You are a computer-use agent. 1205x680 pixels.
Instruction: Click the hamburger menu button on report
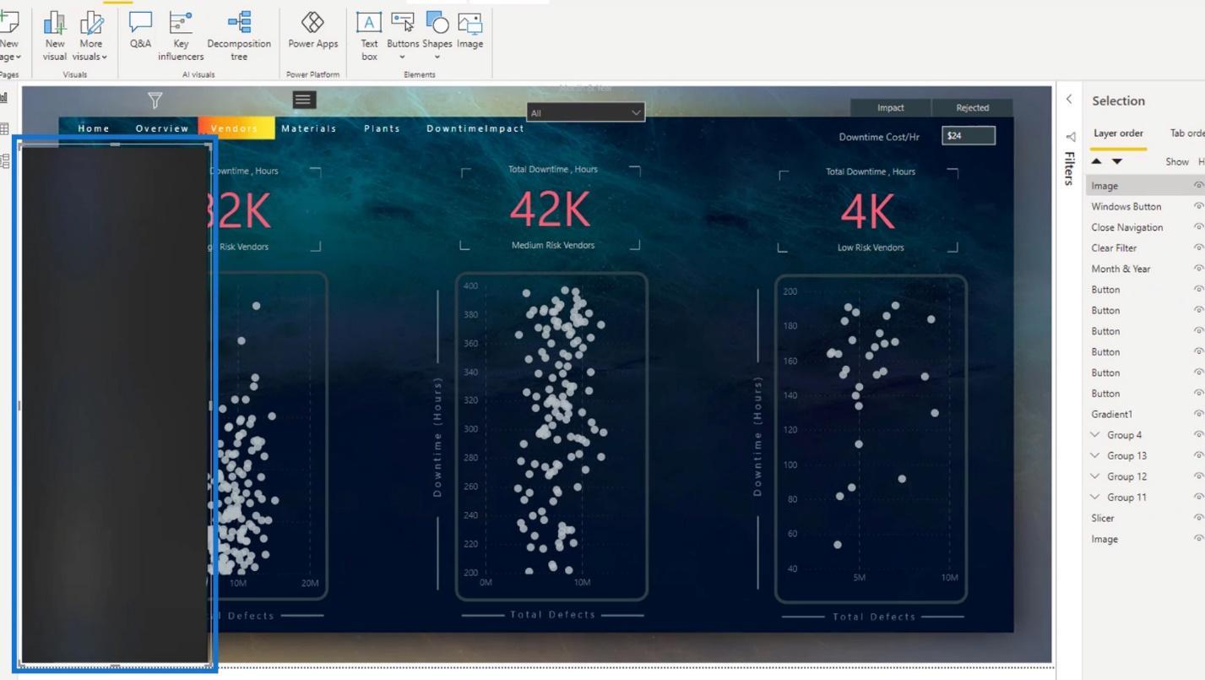click(x=304, y=100)
